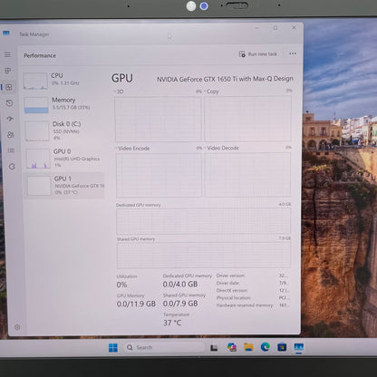This screenshot has height=377, width=377.
Task: Select the Disk 0 (C:) item
Action: point(64,131)
